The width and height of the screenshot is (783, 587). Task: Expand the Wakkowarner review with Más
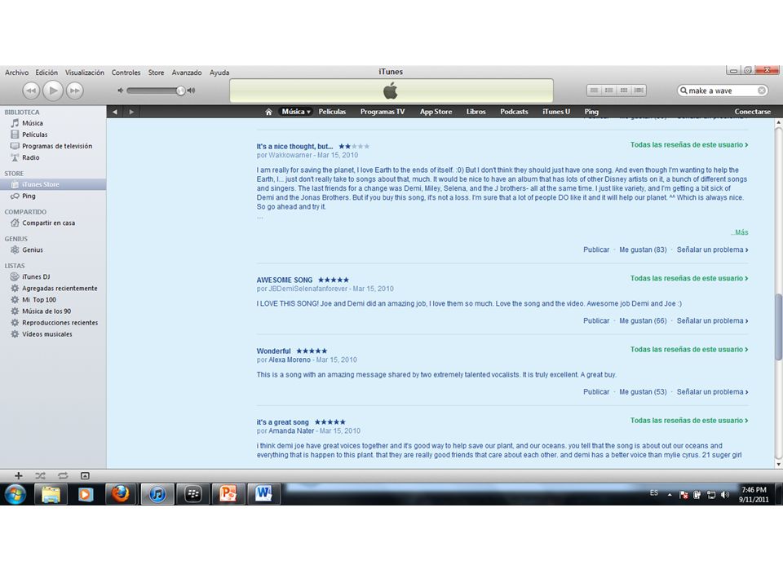click(x=740, y=232)
